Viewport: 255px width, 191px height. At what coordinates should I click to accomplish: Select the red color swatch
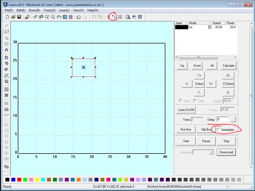tap(19, 180)
